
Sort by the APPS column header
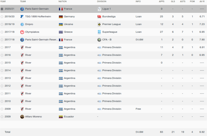(x=161, y=2)
